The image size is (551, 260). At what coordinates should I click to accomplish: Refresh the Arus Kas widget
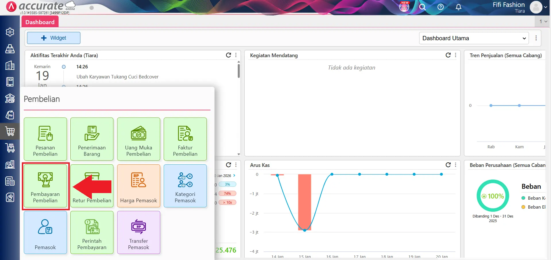(448, 165)
